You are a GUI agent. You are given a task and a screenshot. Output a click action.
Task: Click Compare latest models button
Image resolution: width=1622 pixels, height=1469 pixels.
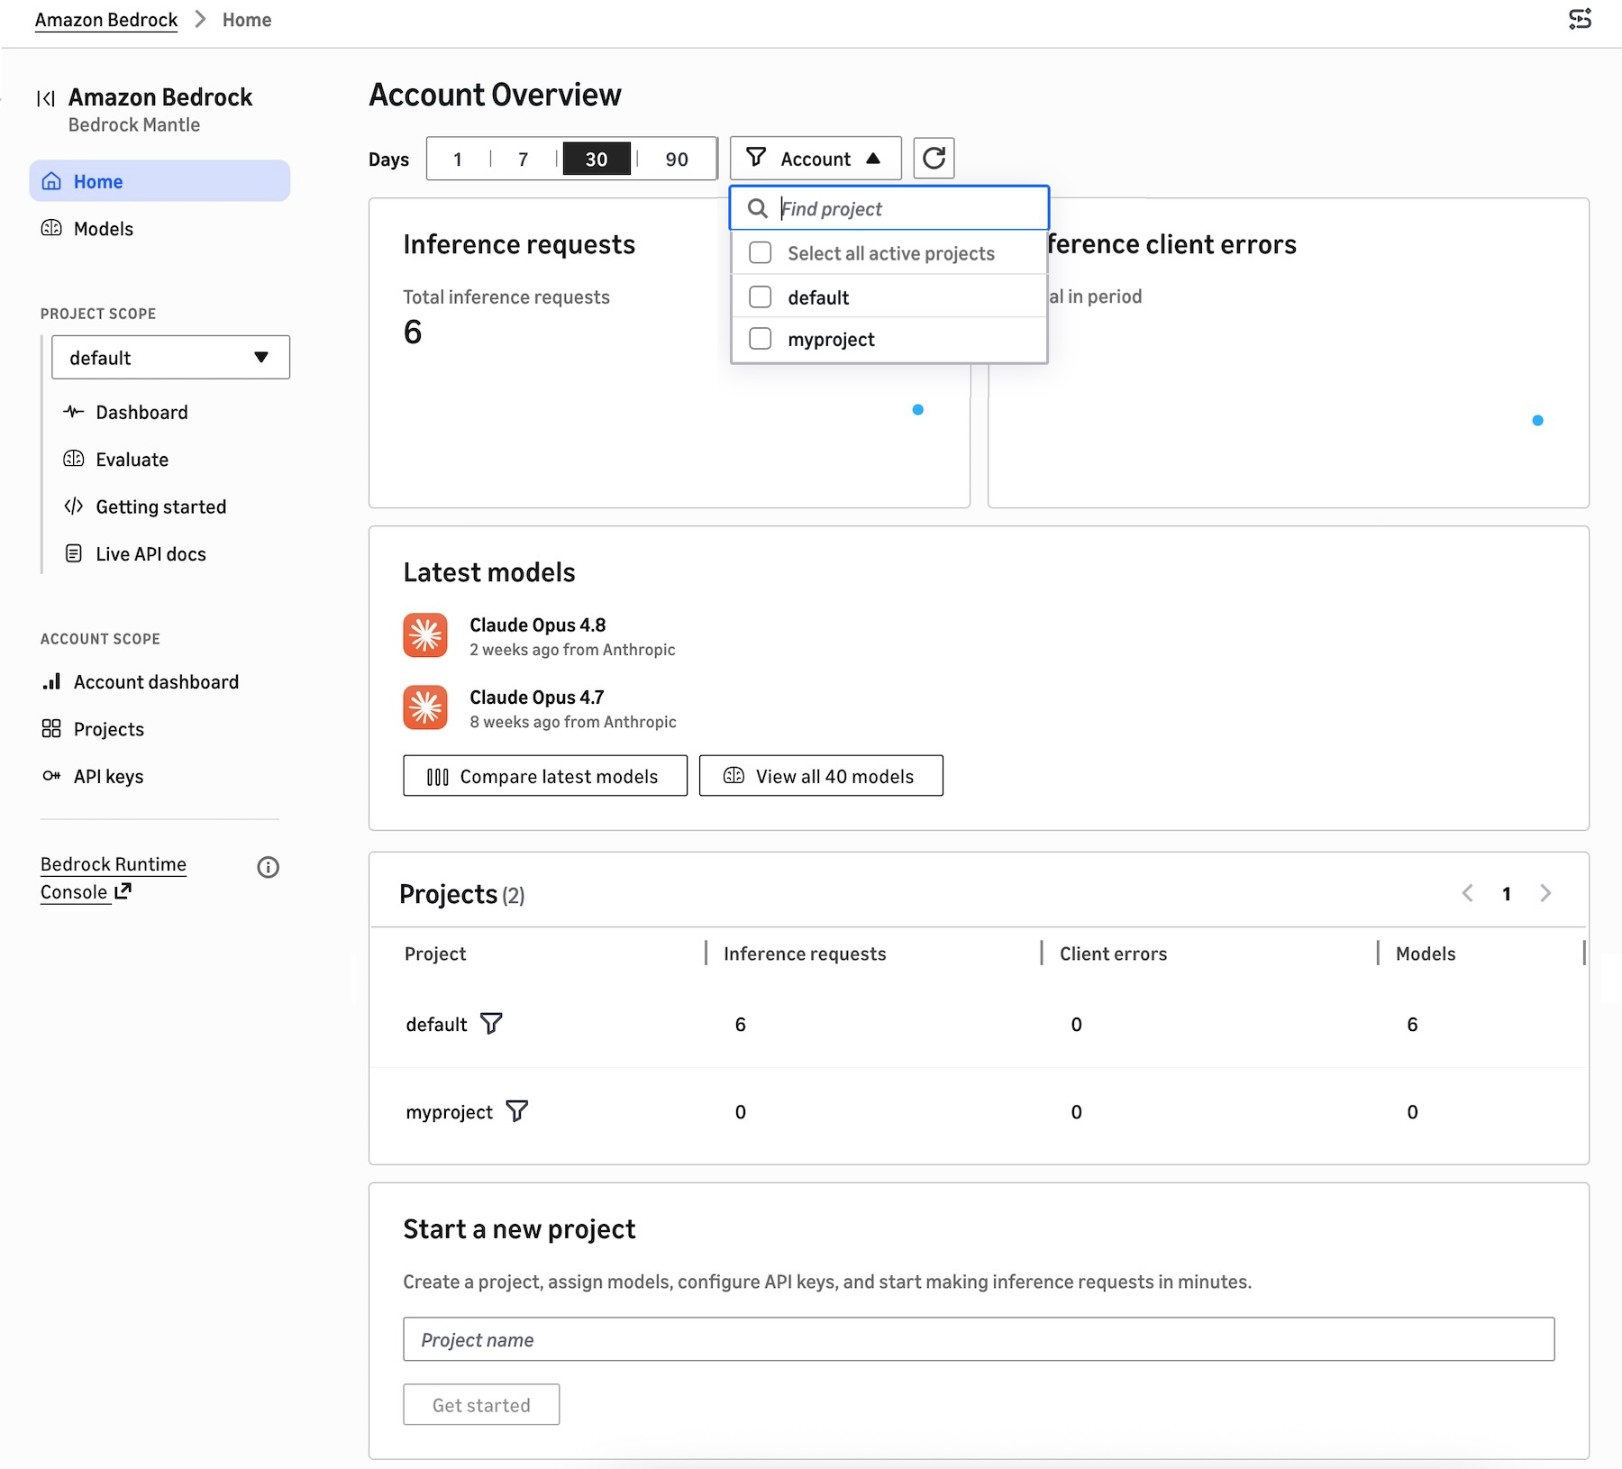tap(545, 776)
